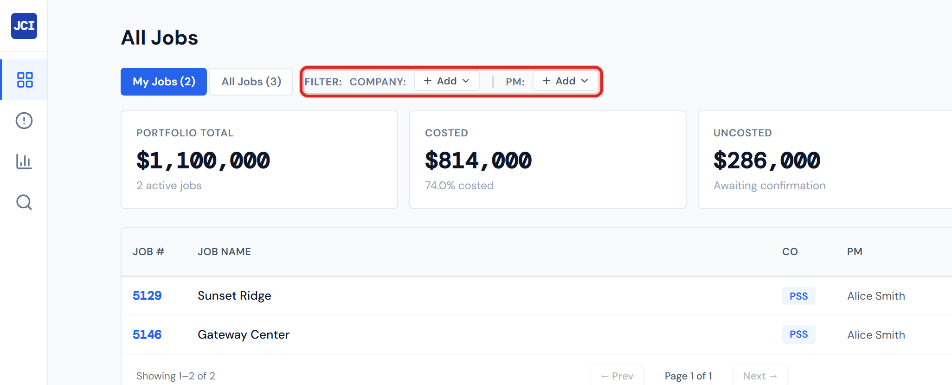Image resolution: width=952 pixels, height=385 pixels.
Task: Open the bar chart analytics icon
Action: (x=24, y=161)
